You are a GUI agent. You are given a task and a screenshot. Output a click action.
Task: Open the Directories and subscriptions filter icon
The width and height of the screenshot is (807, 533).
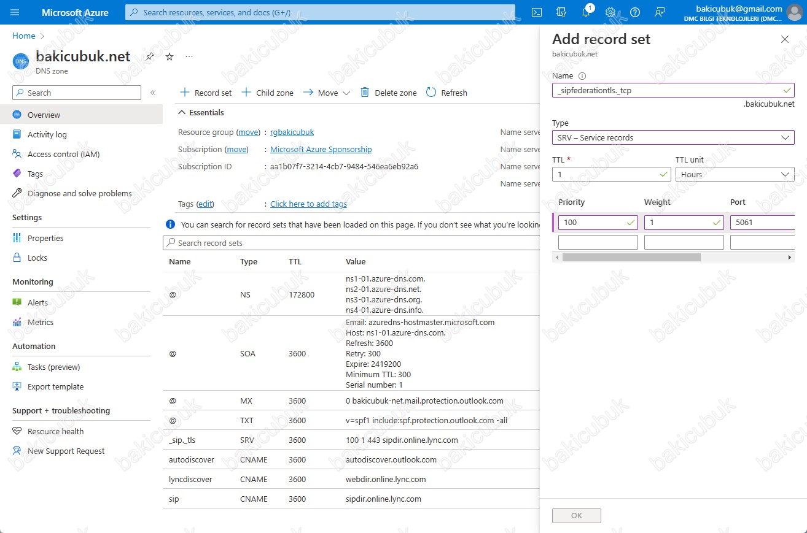[561, 12]
